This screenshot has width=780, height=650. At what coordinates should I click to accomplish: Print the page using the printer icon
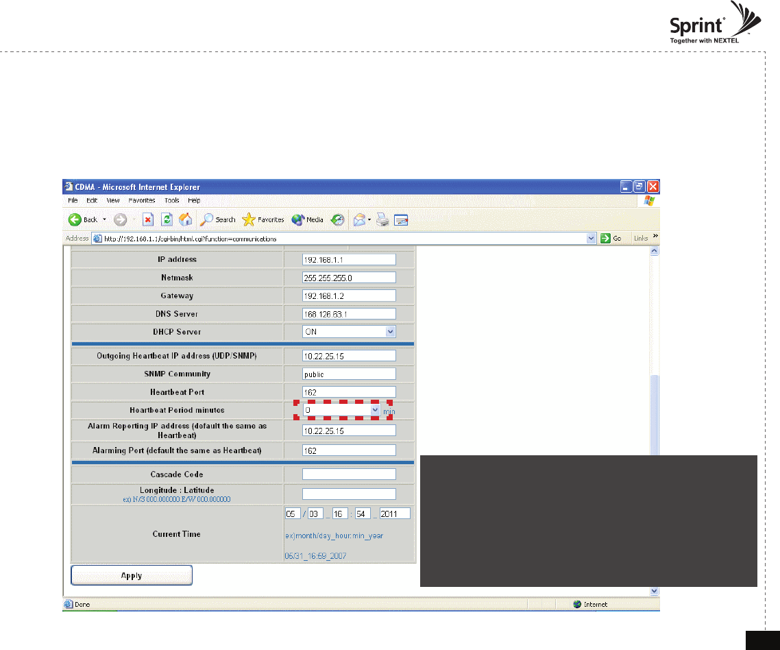[x=382, y=219]
